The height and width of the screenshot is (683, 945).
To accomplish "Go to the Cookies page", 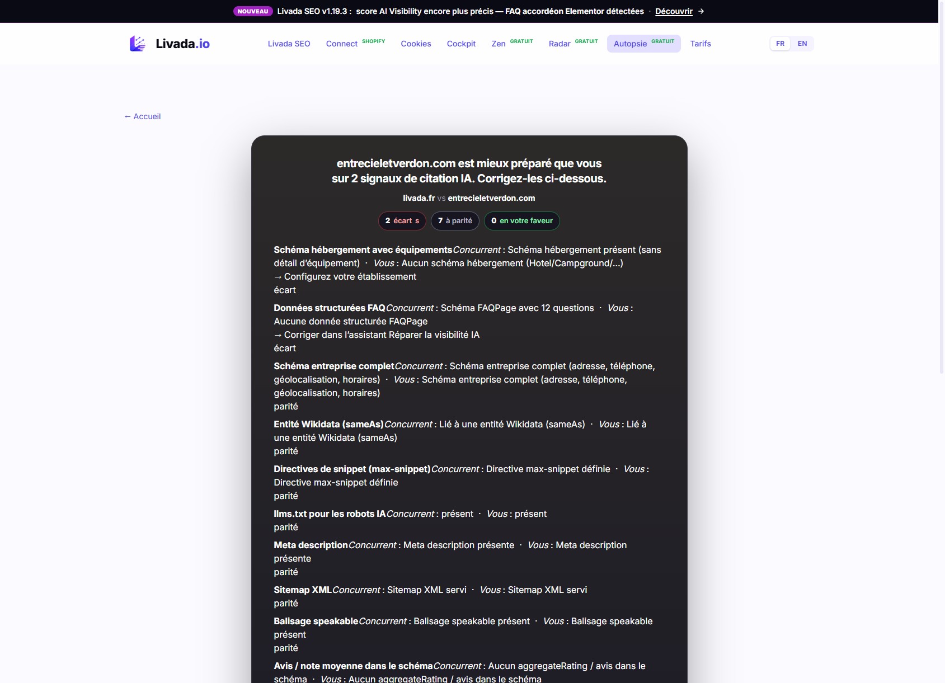I will coord(416,44).
